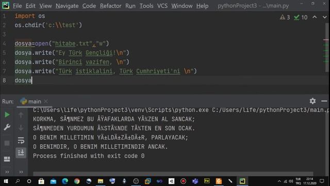Viewport: 330px width, 186px height.
Task: Open Windows Start menu
Action: click(x=6, y=181)
